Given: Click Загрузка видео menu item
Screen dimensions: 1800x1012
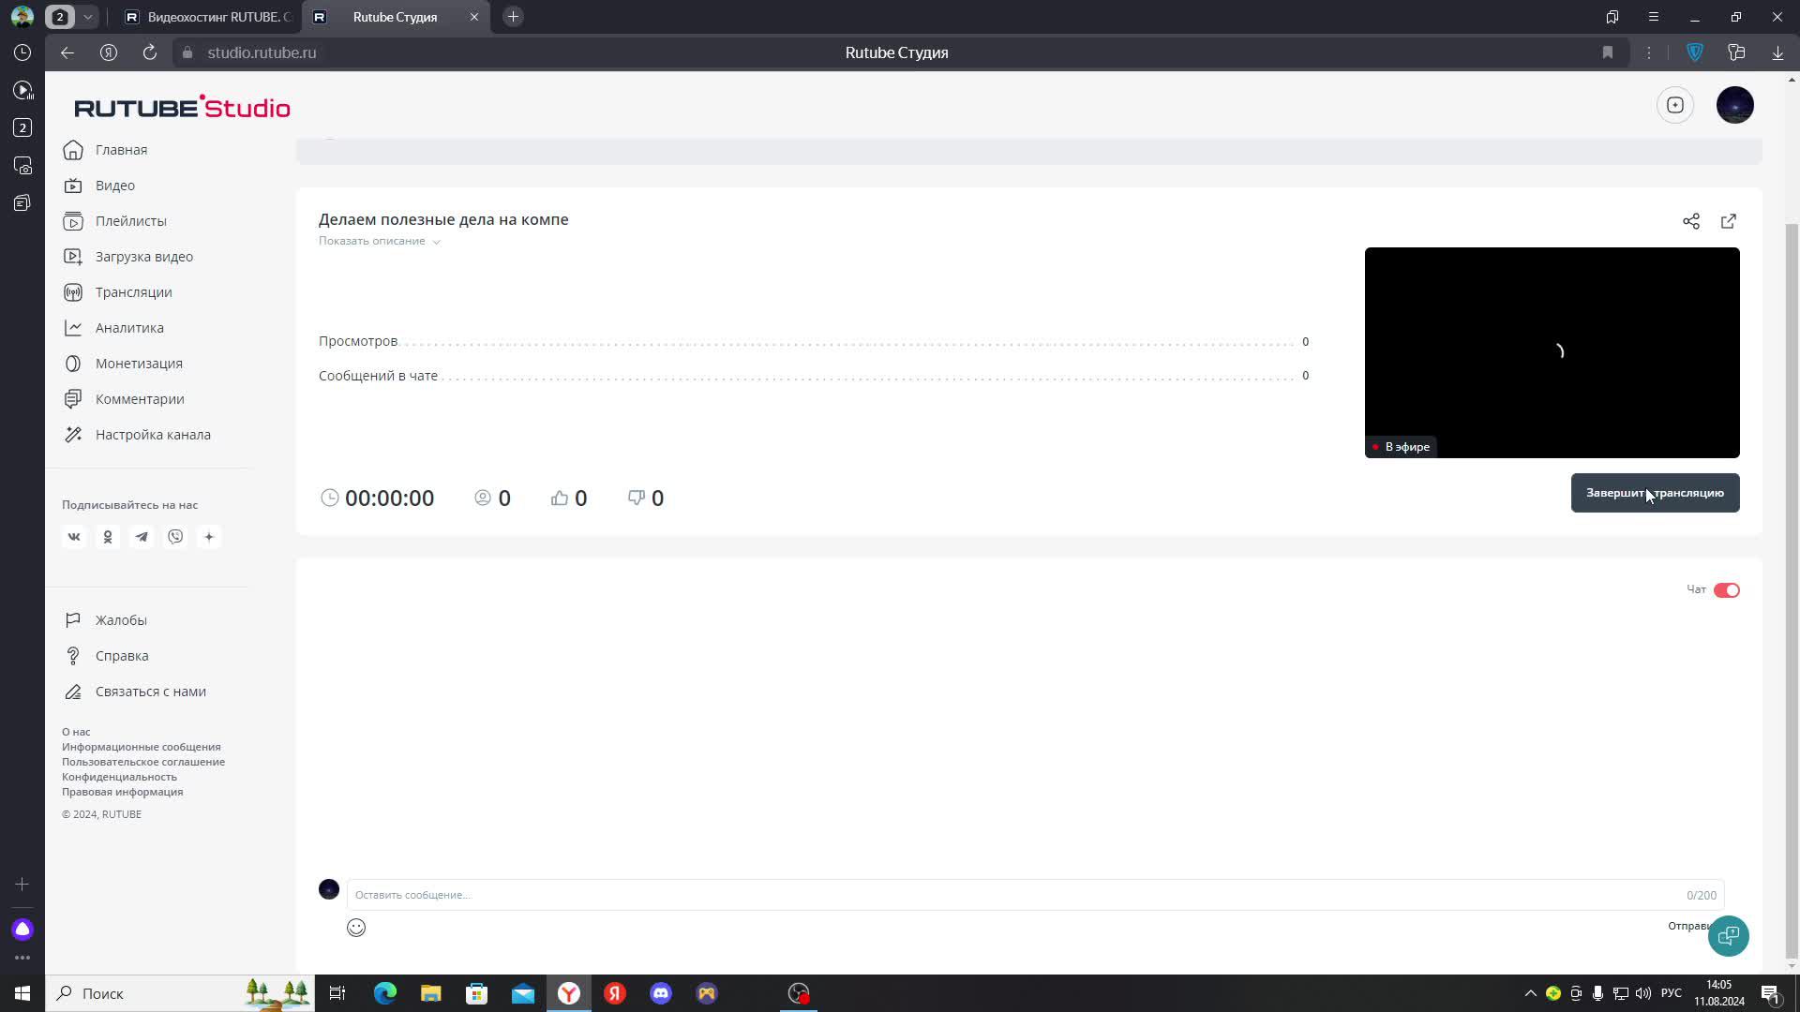Looking at the screenshot, I should [144, 257].
